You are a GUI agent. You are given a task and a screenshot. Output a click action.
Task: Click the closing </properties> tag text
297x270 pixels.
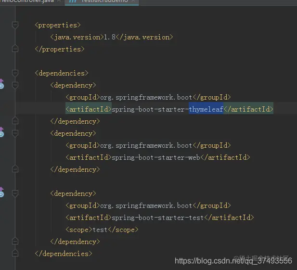(x=60, y=49)
